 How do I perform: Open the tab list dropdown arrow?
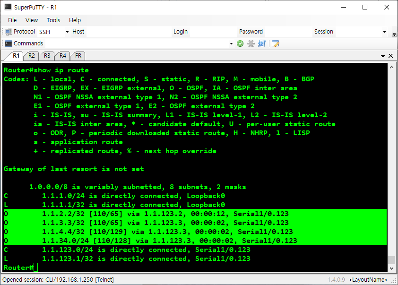(383, 56)
